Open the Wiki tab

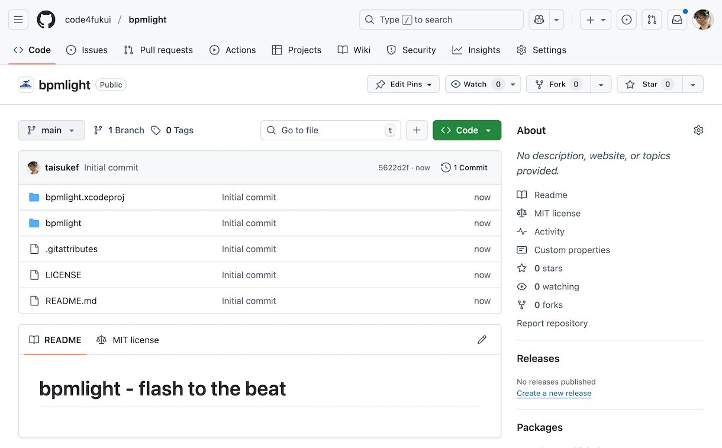(x=354, y=50)
